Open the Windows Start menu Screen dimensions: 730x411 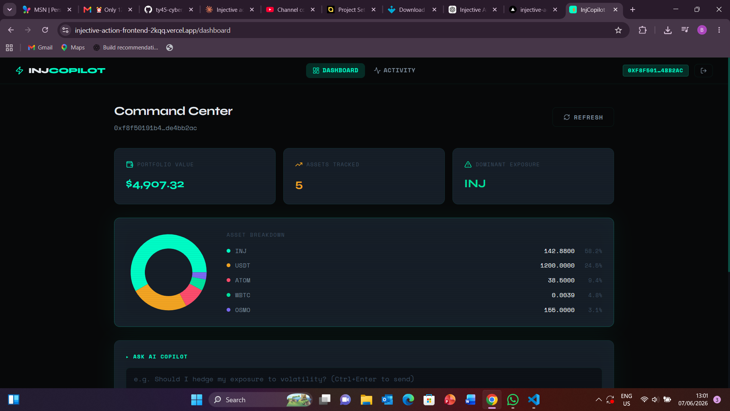pos(197,400)
